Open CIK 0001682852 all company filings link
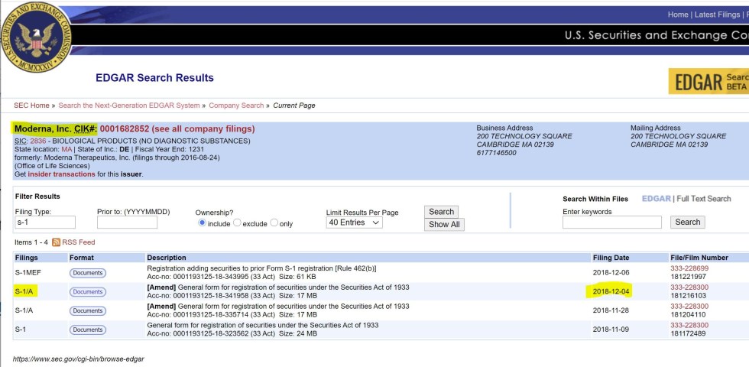The image size is (749, 367). click(x=177, y=129)
